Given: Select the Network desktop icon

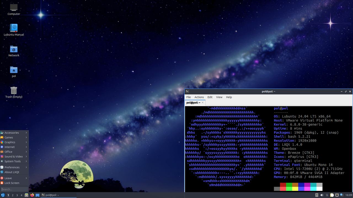Looking at the screenshot, I should point(14,51).
